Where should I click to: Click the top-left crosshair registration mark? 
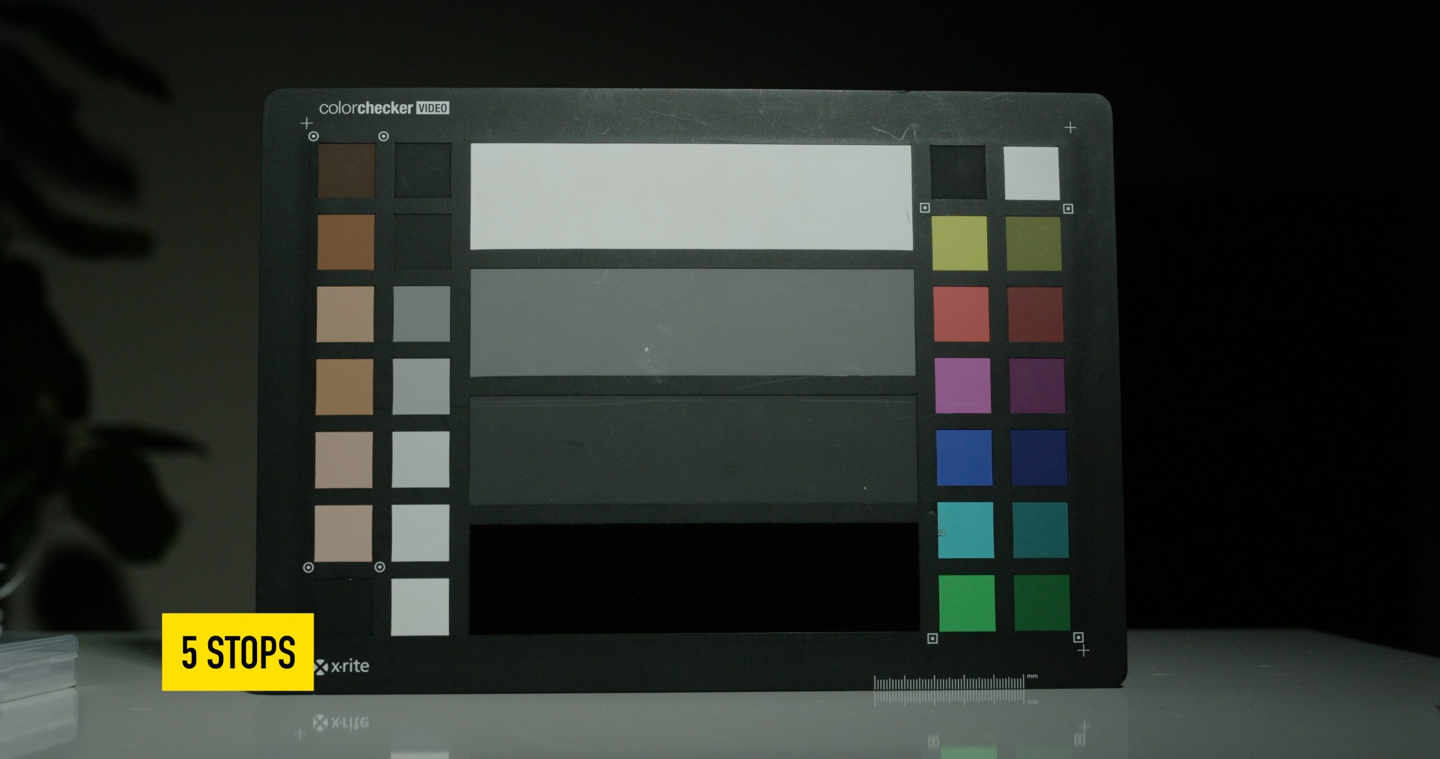point(307,123)
